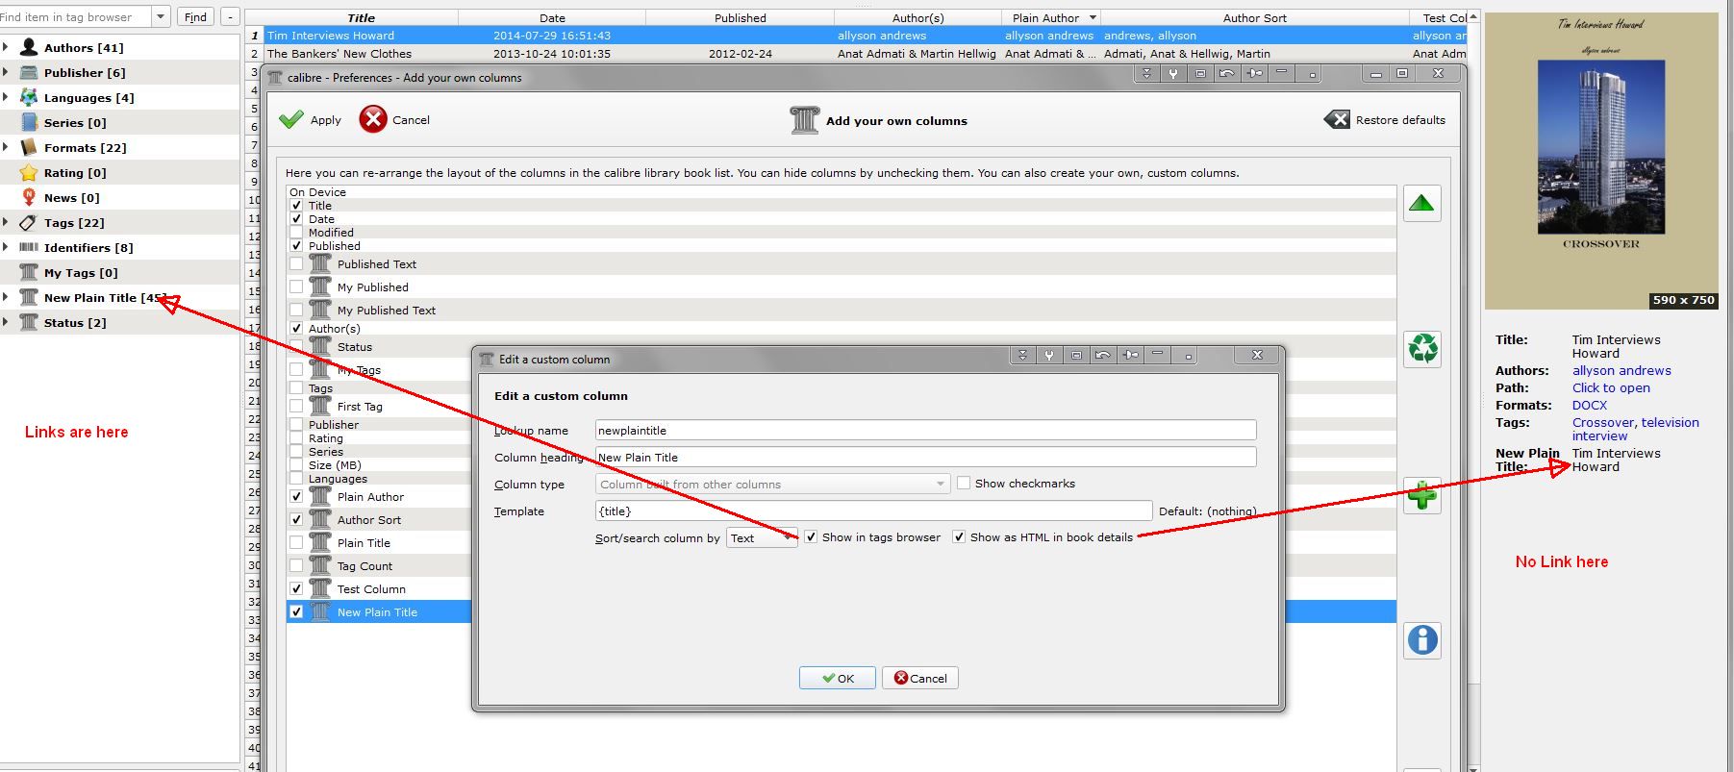Expand the Identifiers category arrow

tap(6, 247)
